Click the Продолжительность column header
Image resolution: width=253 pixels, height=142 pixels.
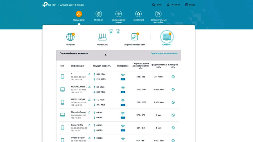(x=159, y=66)
